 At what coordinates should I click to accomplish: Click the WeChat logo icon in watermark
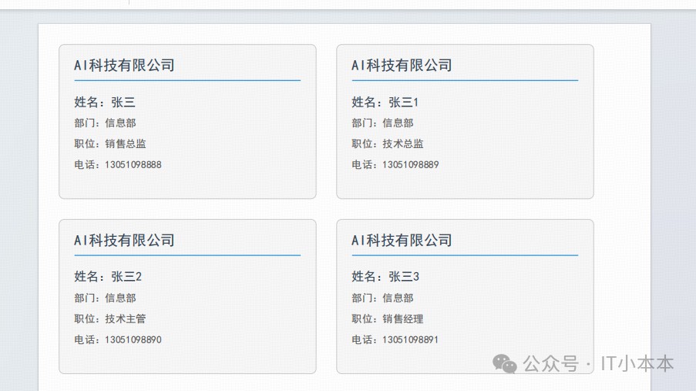pyautogui.click(x=505, y=364)
